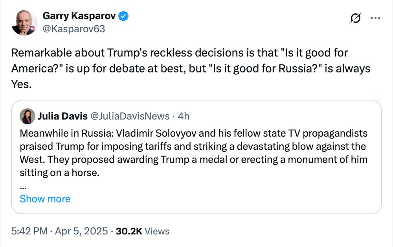Click the 30.2K view count
The height and width of the screenshot is (247, 393).
(129, 231)
